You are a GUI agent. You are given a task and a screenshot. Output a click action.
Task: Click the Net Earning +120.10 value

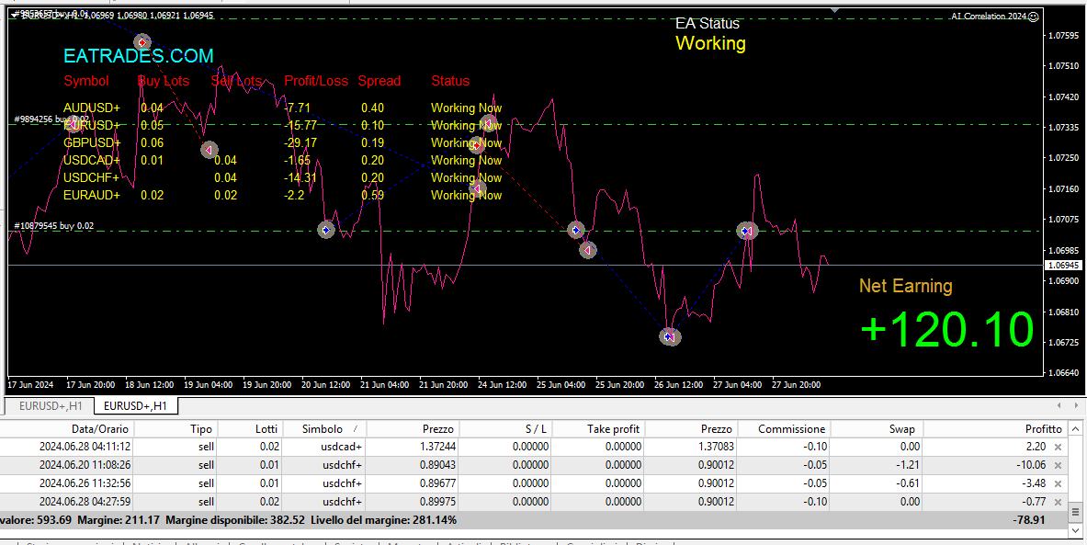(947, 330)
